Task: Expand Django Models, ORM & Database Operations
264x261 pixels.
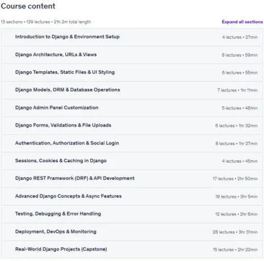Action: (132, 90)
